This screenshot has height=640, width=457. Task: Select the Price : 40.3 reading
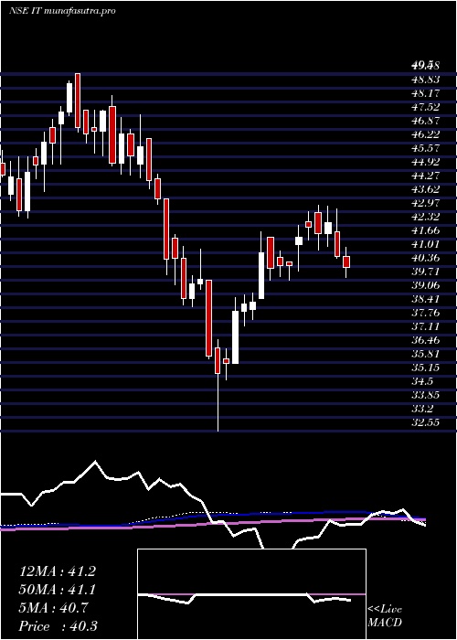pyautogui.click(x=58, y=626)
